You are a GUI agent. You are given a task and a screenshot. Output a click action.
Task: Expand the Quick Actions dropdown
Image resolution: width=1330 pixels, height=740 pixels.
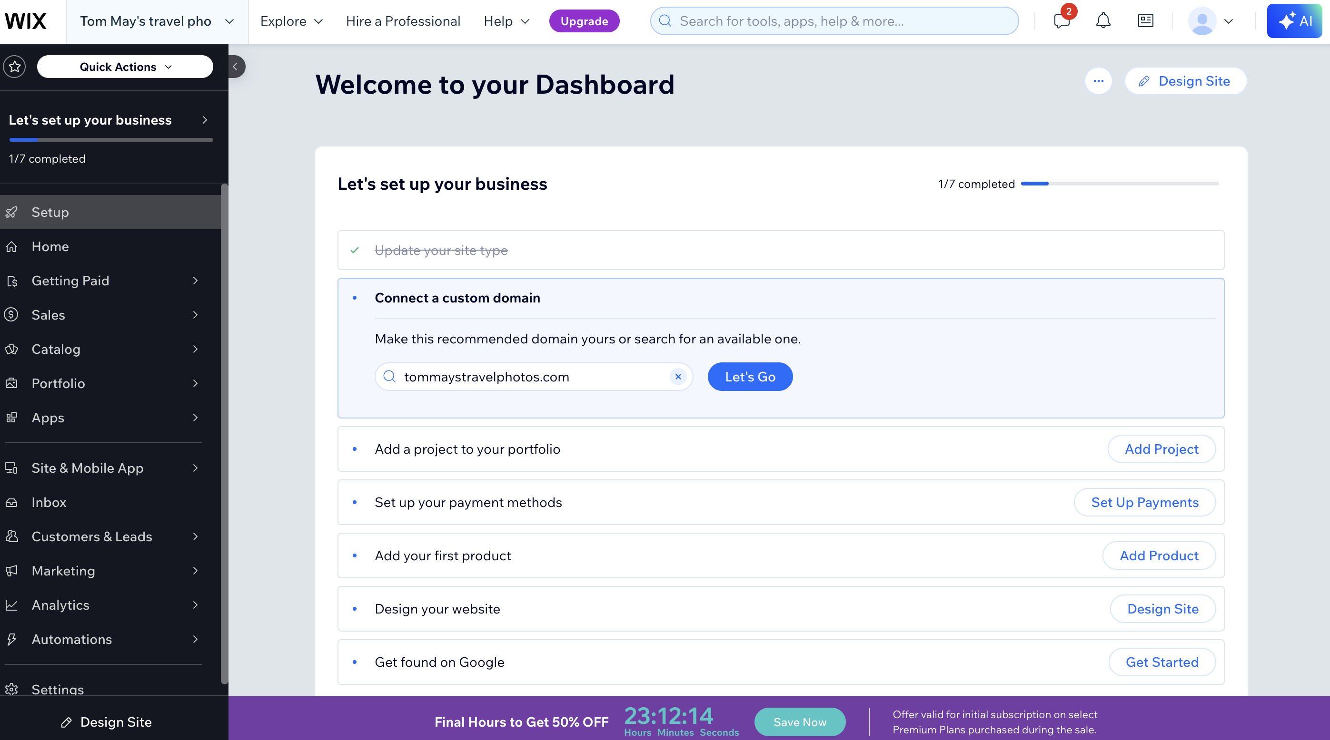(124, 67)
